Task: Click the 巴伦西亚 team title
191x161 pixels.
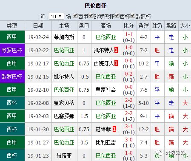Action: 96,6
